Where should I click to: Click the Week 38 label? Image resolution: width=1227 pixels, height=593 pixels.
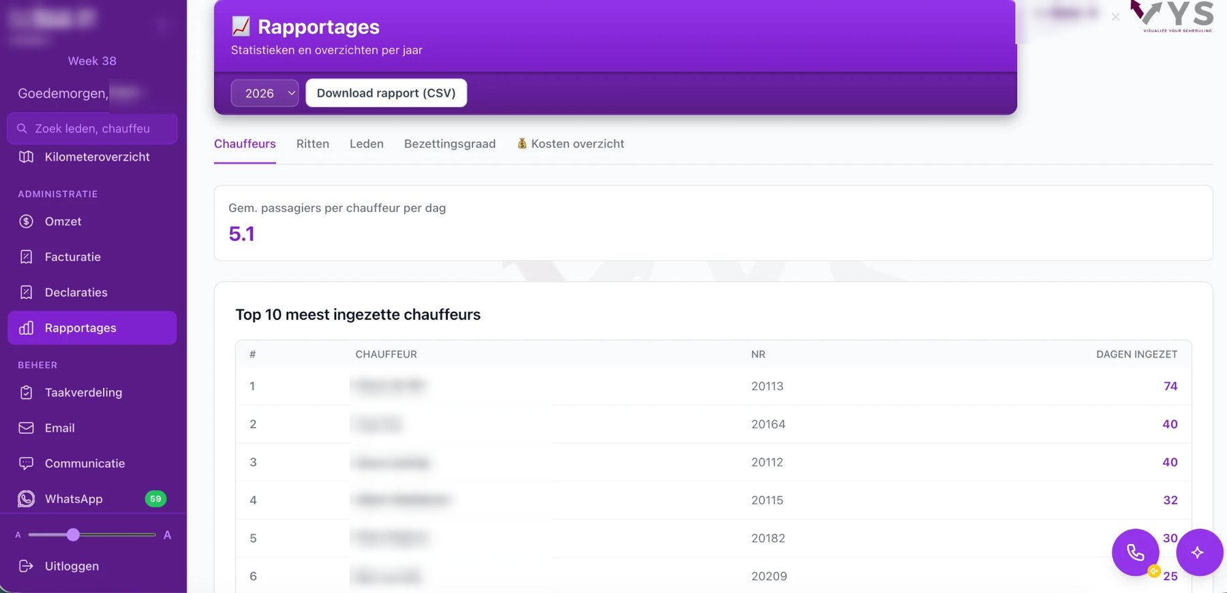point(92,61)
